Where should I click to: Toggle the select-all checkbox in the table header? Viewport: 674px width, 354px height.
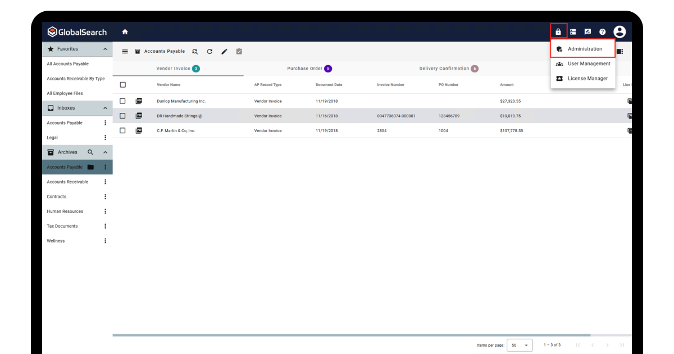pos(123,85)
